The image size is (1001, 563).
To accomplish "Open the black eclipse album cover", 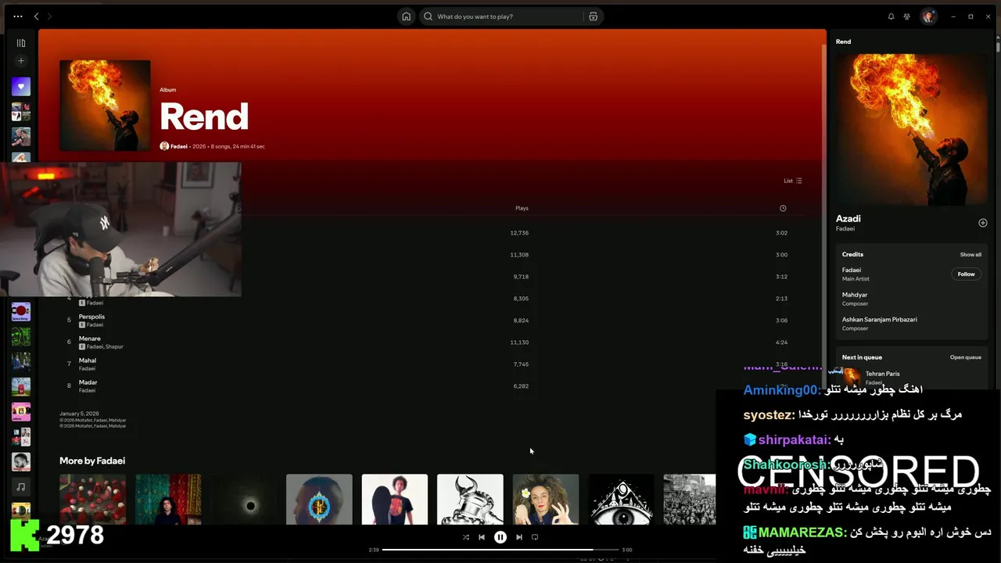I will coord(244,499).
